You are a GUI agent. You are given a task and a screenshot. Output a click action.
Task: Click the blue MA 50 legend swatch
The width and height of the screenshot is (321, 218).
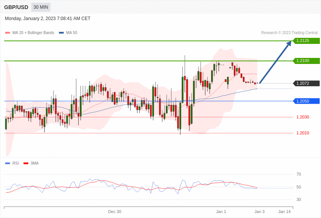pos(61,33)
